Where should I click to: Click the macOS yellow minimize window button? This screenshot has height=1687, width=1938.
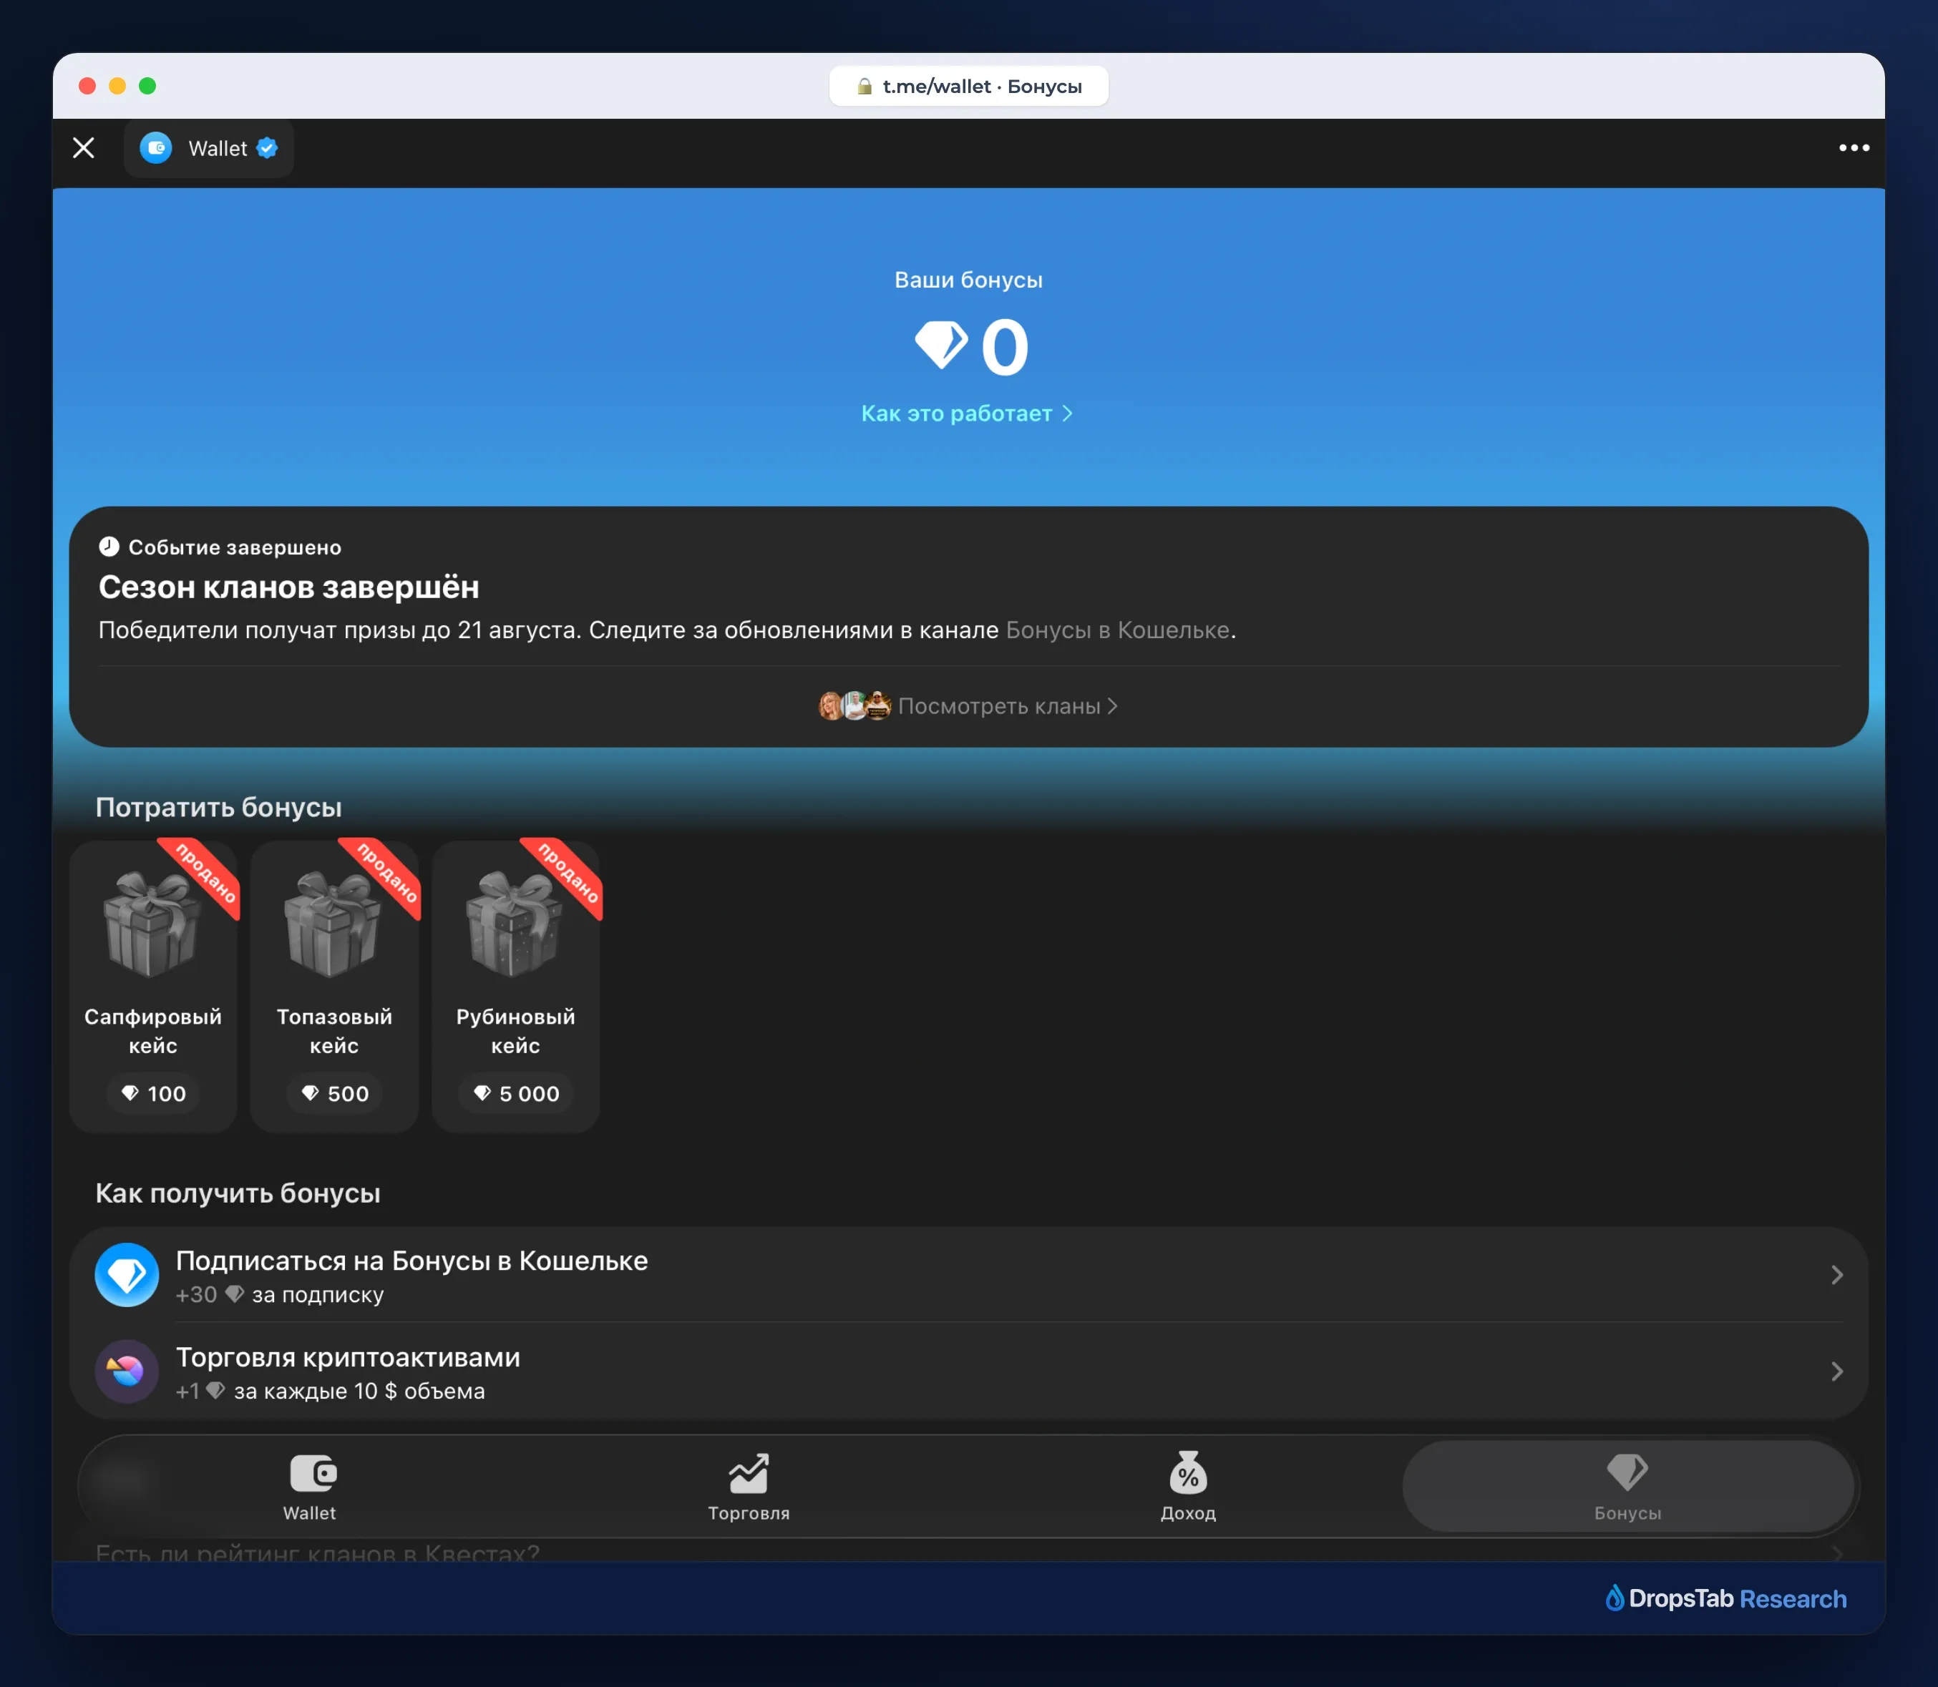tap(117, 86)
